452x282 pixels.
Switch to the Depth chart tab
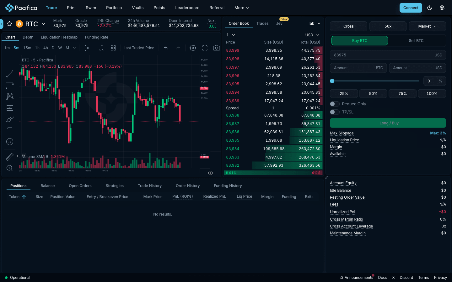pyautogui.click(x=28, y=37)
